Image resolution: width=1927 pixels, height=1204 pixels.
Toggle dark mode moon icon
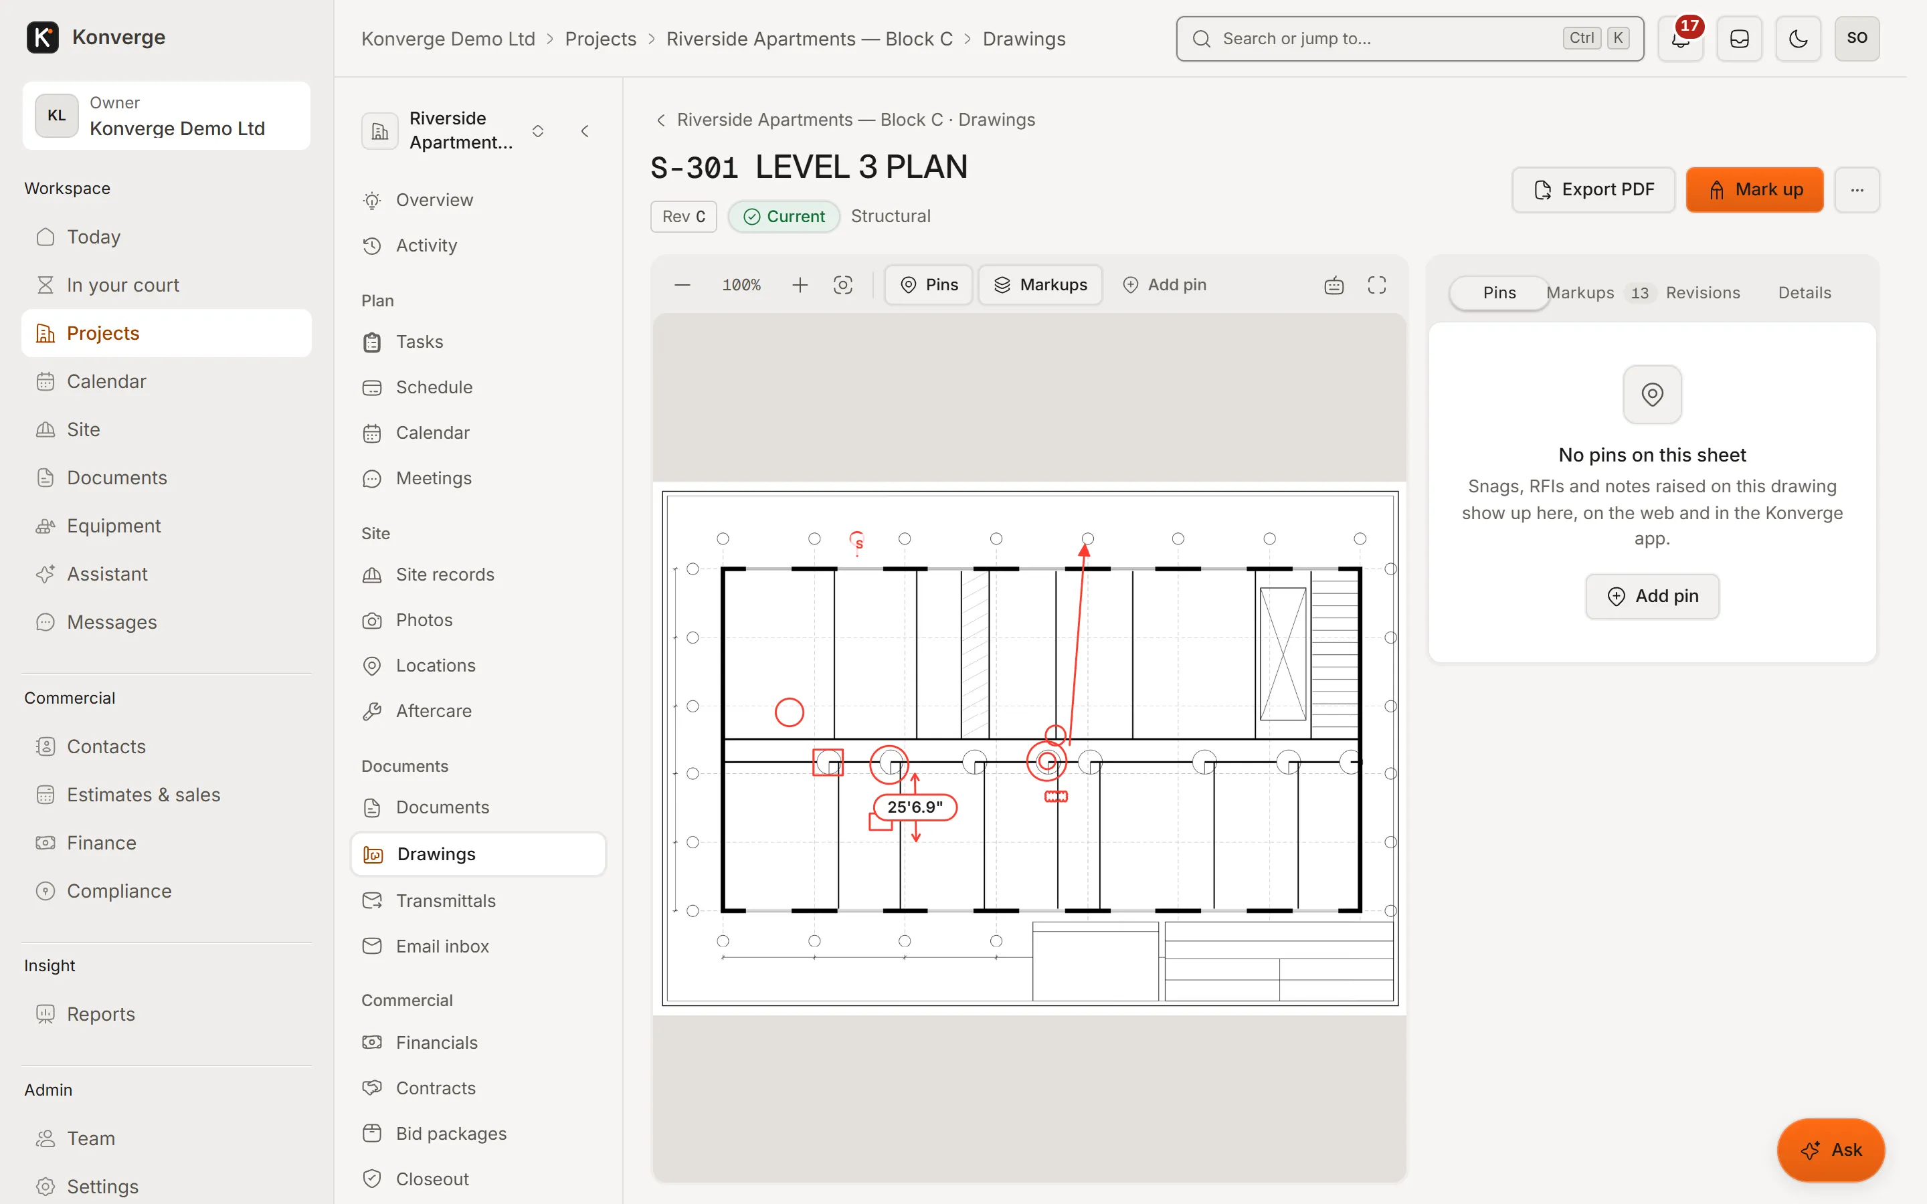[1798, 38]
